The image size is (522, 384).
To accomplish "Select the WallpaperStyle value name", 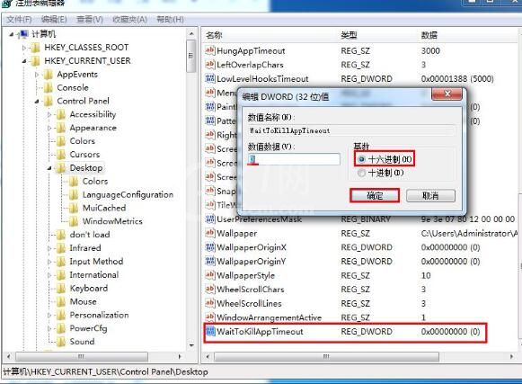I will (245, 275).
